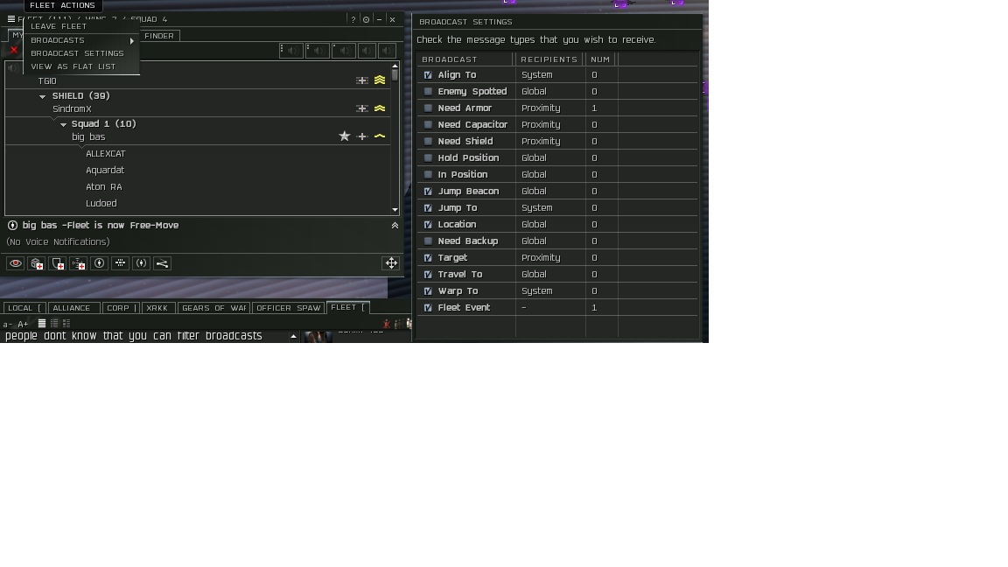Uncheck the Jump Beacon checkbox
The image size is (1008, 567).
[428, 192]
